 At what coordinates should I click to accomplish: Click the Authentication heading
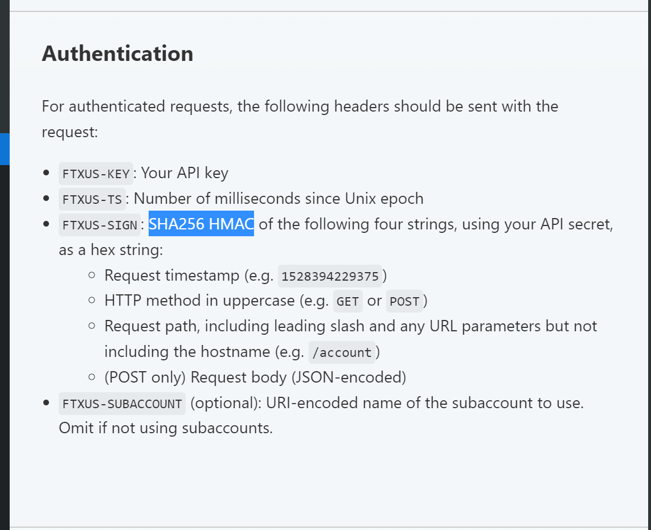tap(117, 54)
